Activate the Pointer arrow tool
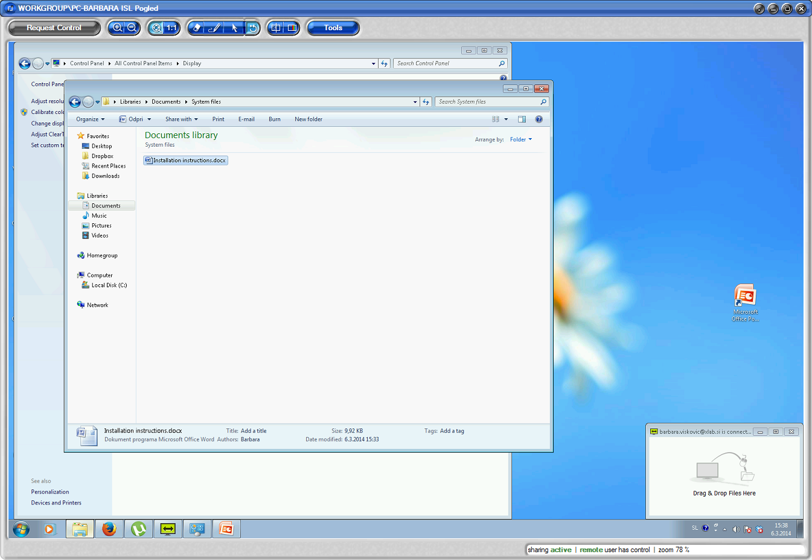This screenshot has height=560, width=812. coord(235,27)
